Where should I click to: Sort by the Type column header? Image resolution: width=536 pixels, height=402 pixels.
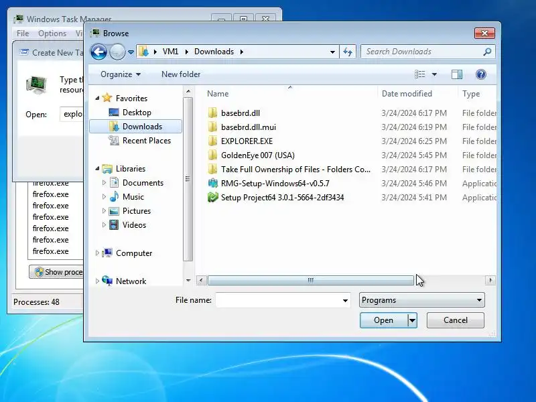[x=471, y=94]
